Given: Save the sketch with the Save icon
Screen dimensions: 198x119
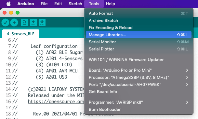Looking at the screenshot, I should tap(42, 23).
